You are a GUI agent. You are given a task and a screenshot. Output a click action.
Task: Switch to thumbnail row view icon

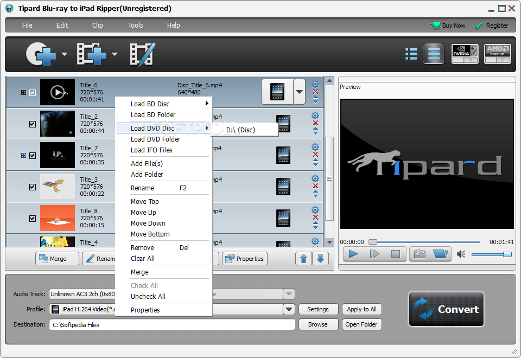pos(434,54)
